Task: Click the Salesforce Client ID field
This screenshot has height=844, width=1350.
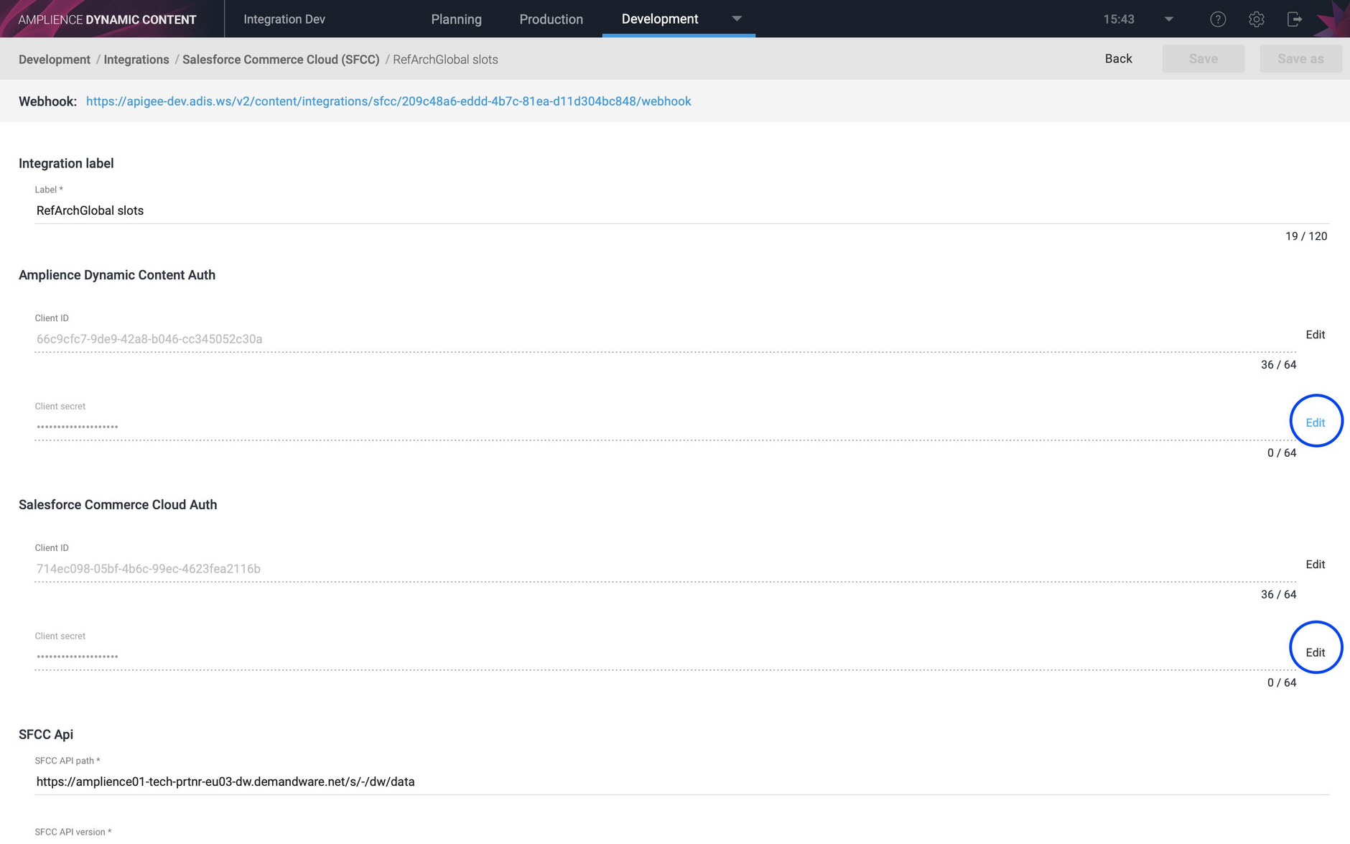Action: click(665, 569)
